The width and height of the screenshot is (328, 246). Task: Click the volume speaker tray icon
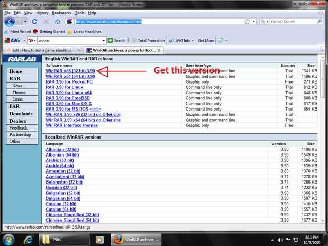[x=280, y=240]
